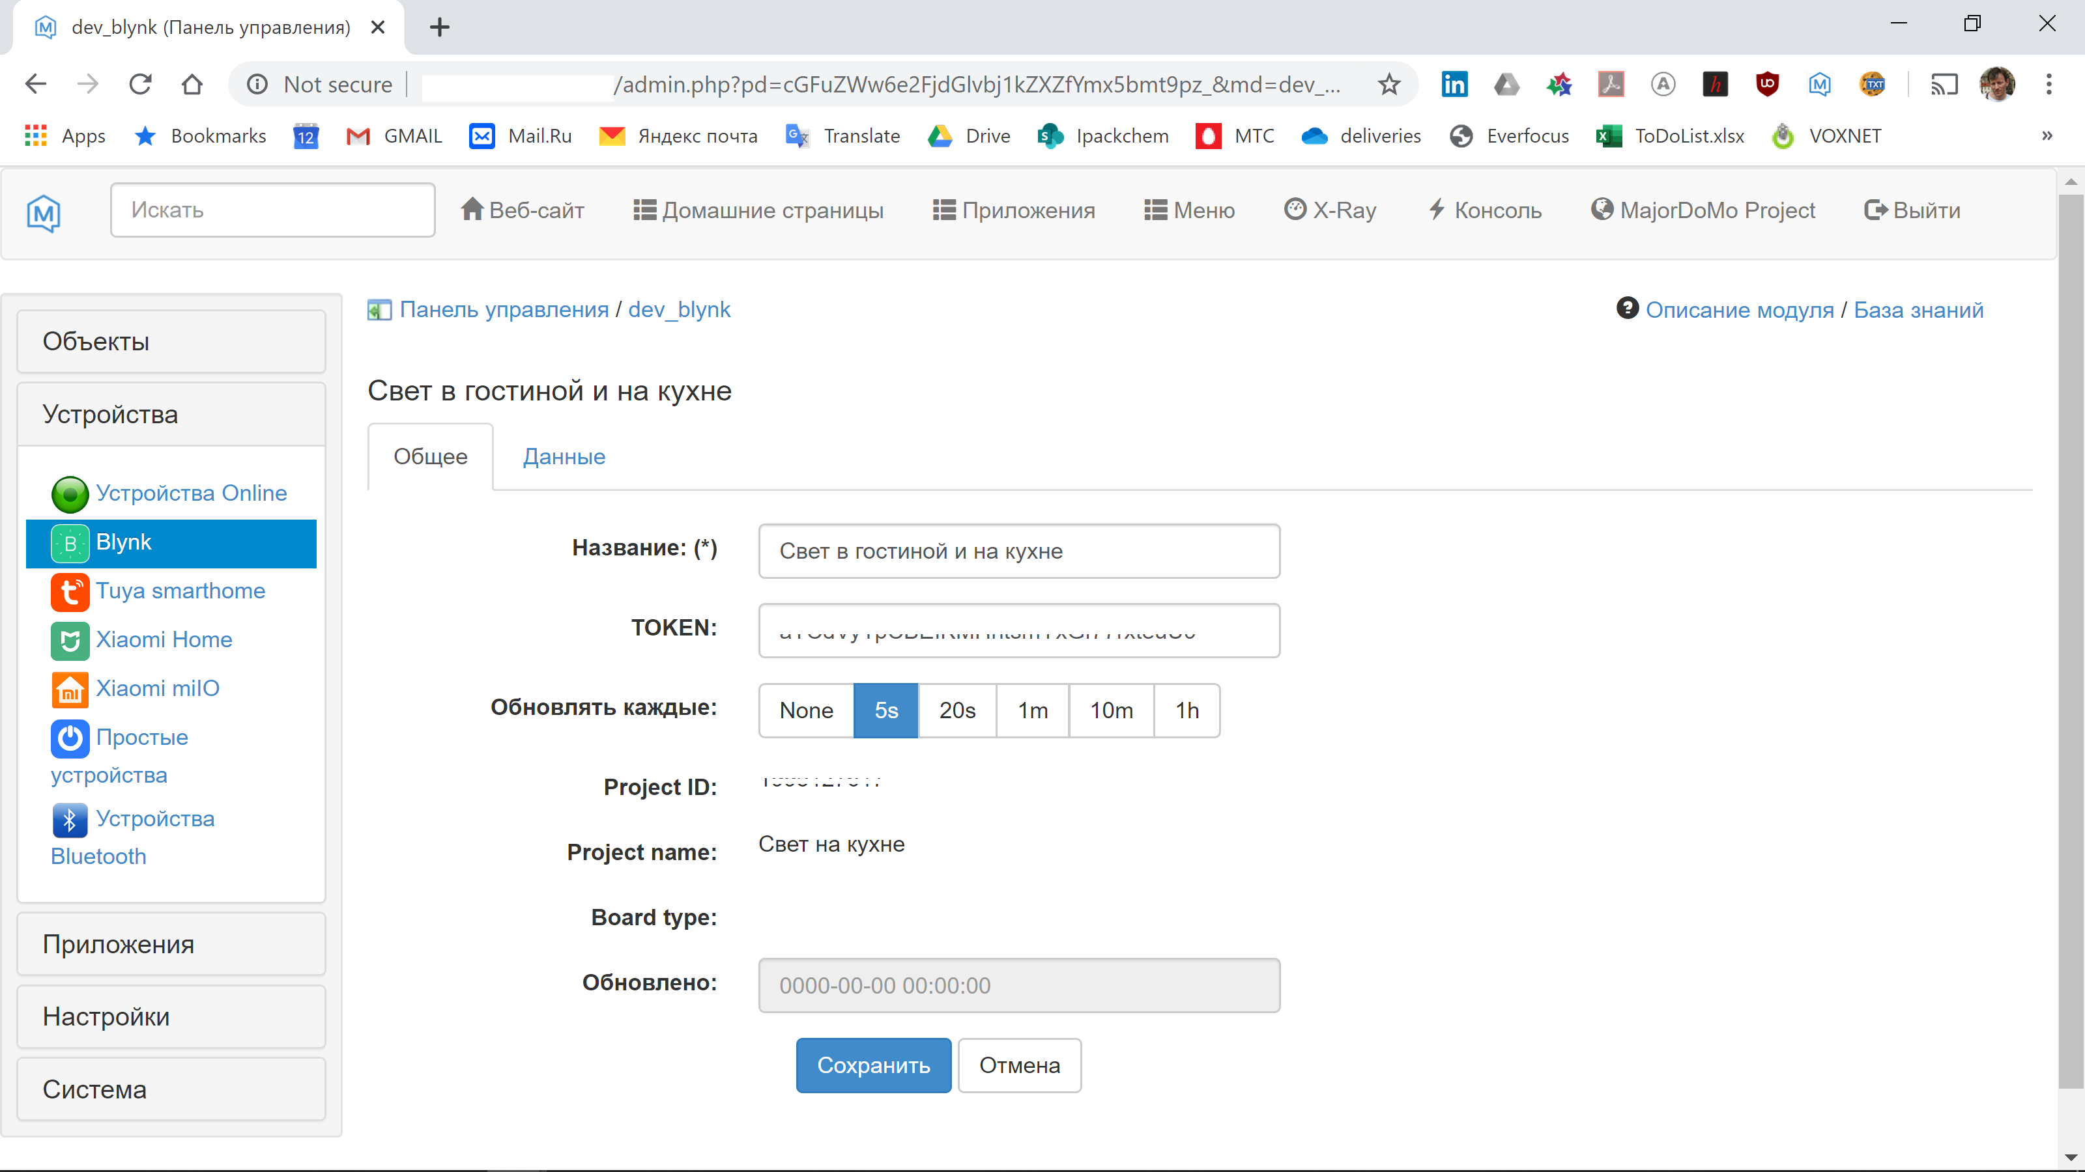Click the Bluetooth devices icon
2085x1172 pixels.
70,819
